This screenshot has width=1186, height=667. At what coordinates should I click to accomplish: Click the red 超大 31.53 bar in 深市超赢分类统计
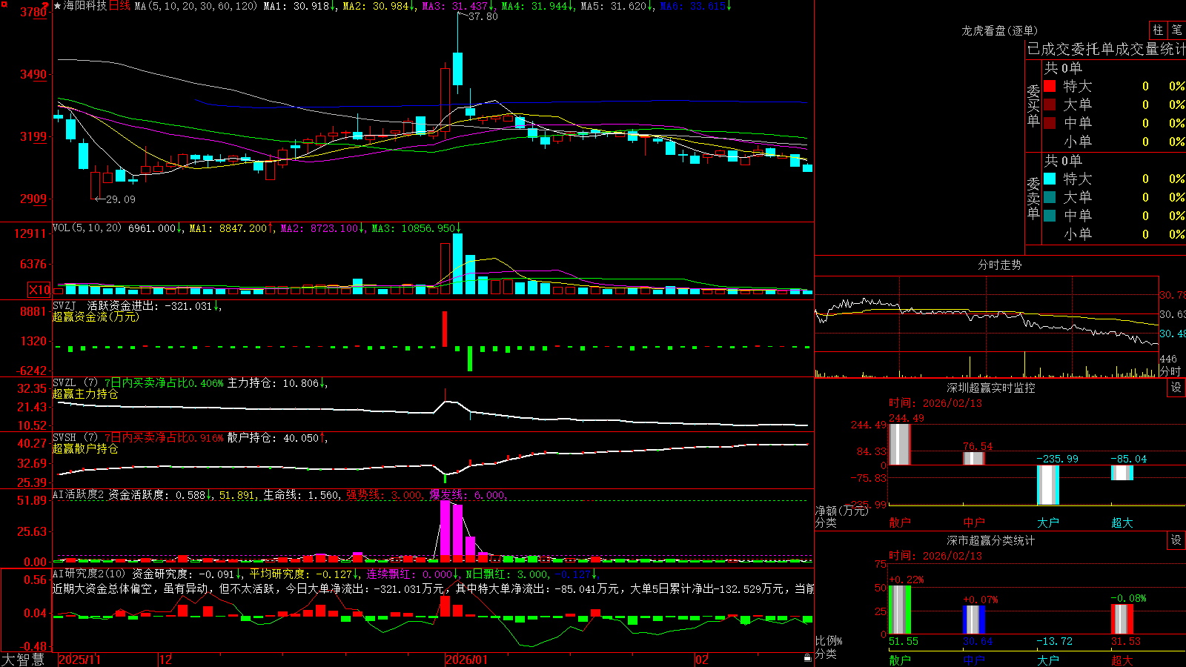point(1122,619)
